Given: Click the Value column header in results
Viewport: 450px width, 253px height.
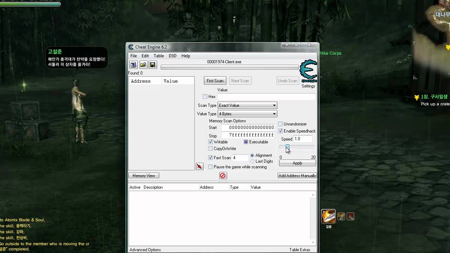Looking at the screenshot, I should (x=178, y=81).
